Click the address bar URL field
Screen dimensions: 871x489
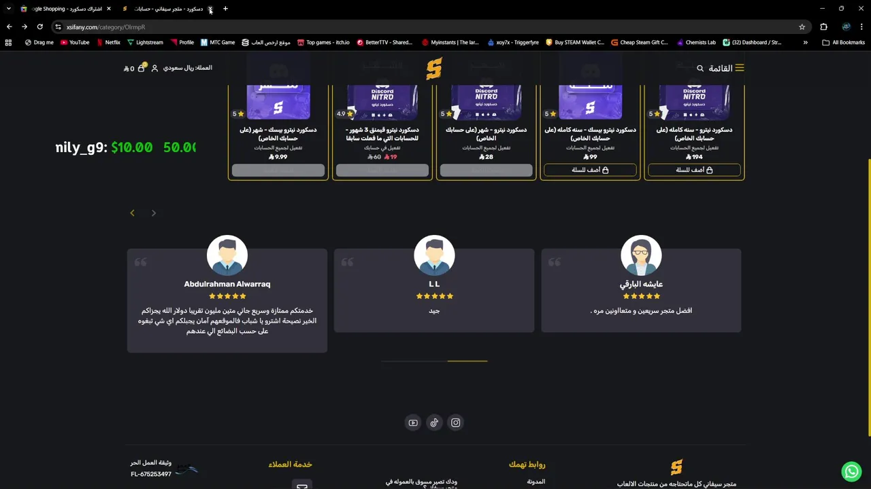pyautogui.click(x=429, y=26)
